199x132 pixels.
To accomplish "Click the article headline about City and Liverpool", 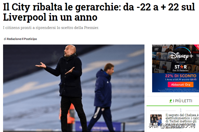I will point(99,12).
